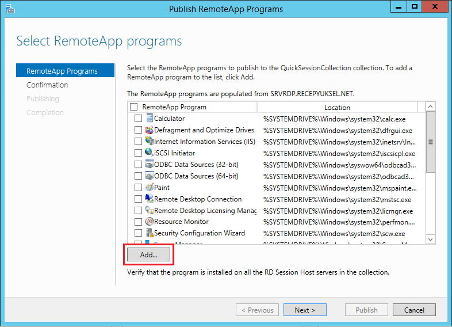The height and width of the screenshot is (327, 452).
Task: Click the list scrollbar down arrow
Action: click(x=430, y=239)
